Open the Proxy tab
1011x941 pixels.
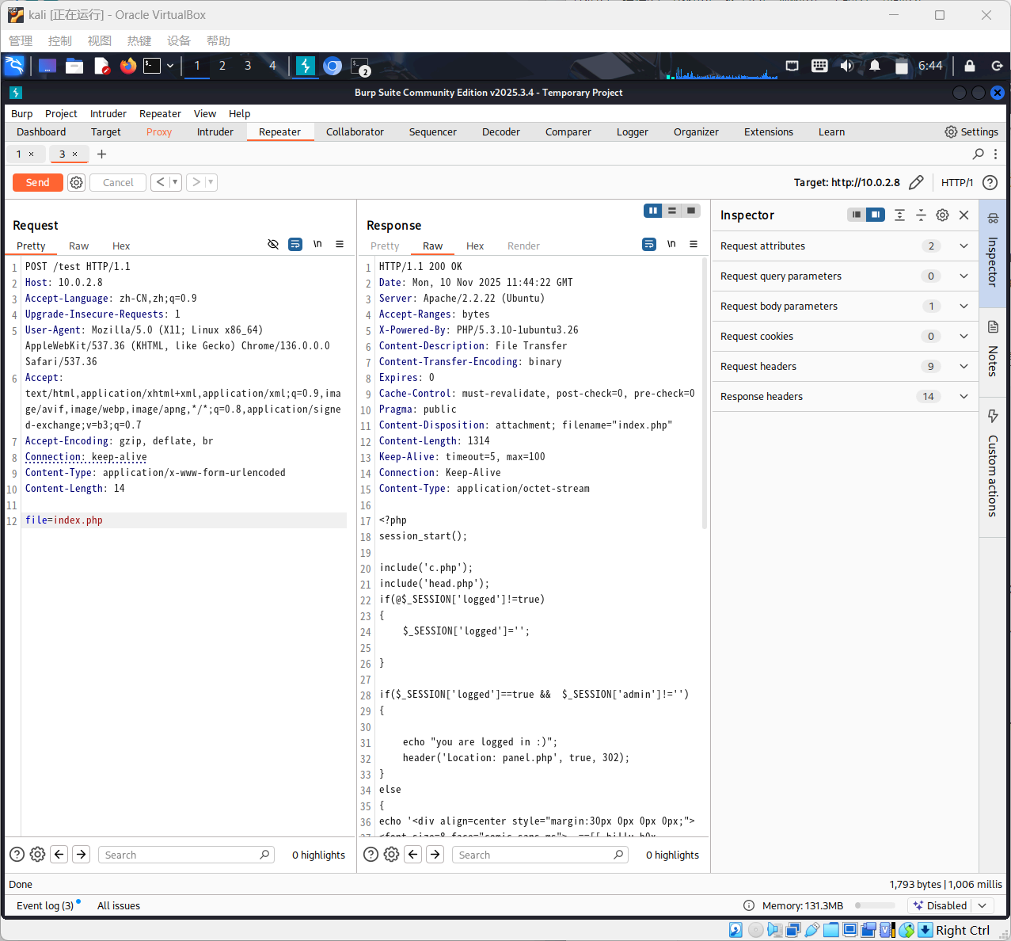pos(159,132)
